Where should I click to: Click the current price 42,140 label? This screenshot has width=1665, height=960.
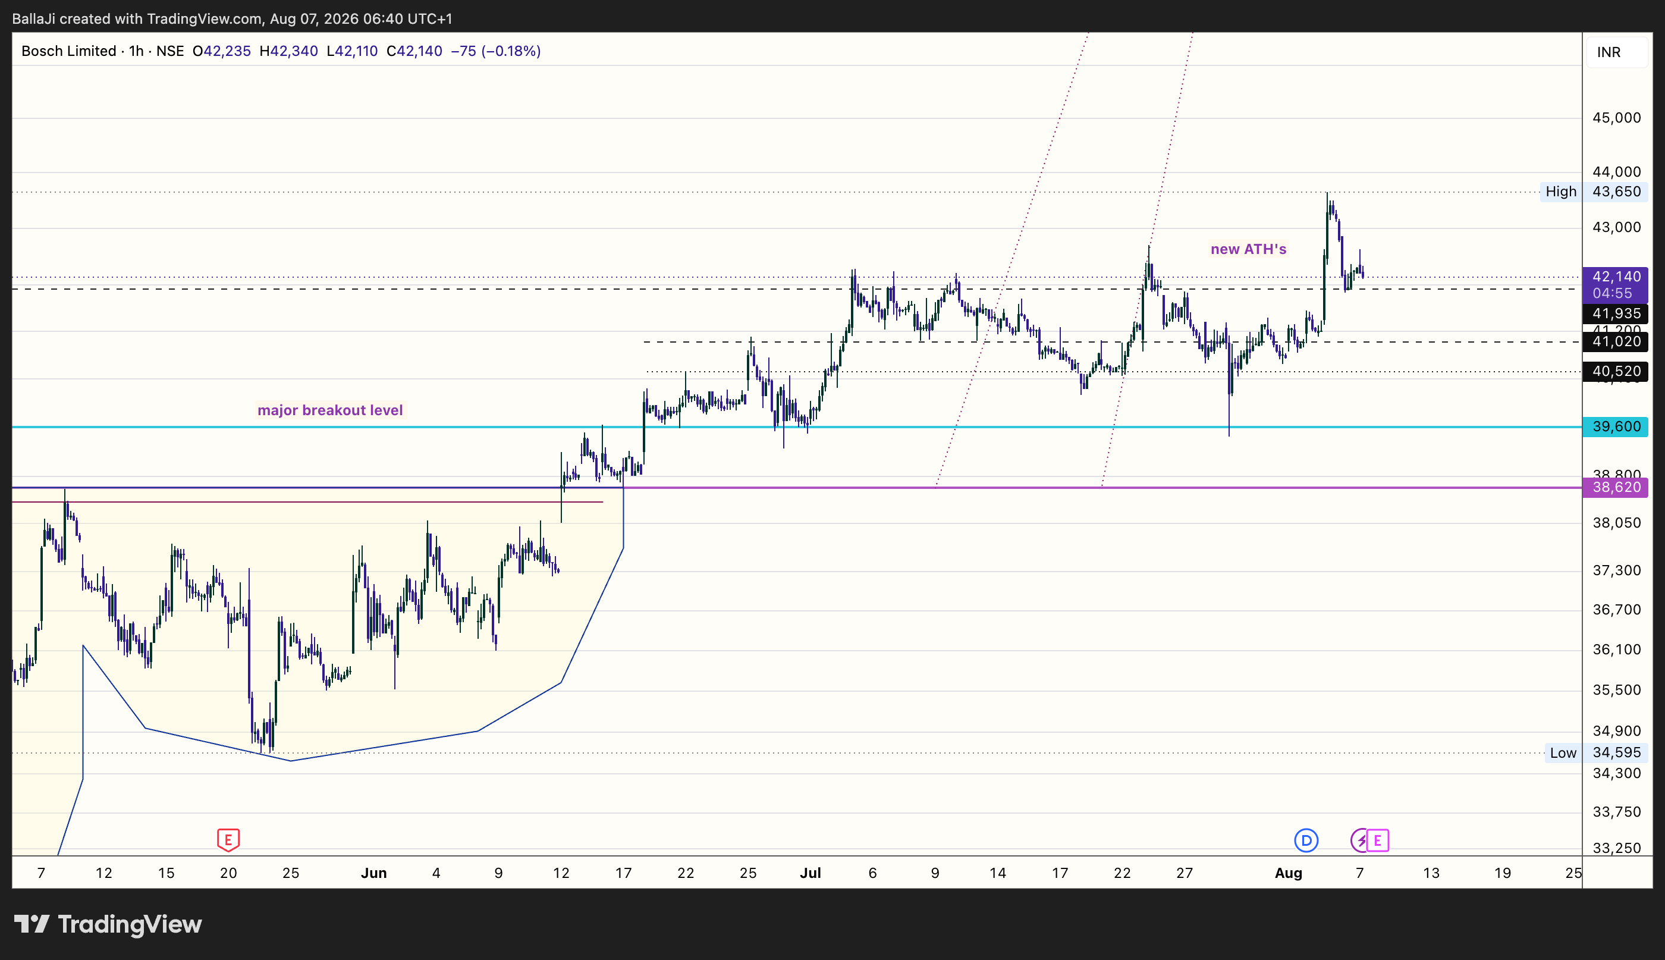[1615, 285]
